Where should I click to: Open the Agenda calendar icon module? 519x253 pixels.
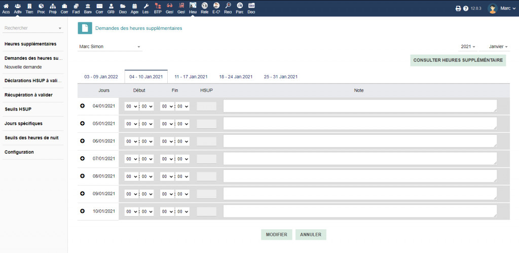(x=134, y=6)
